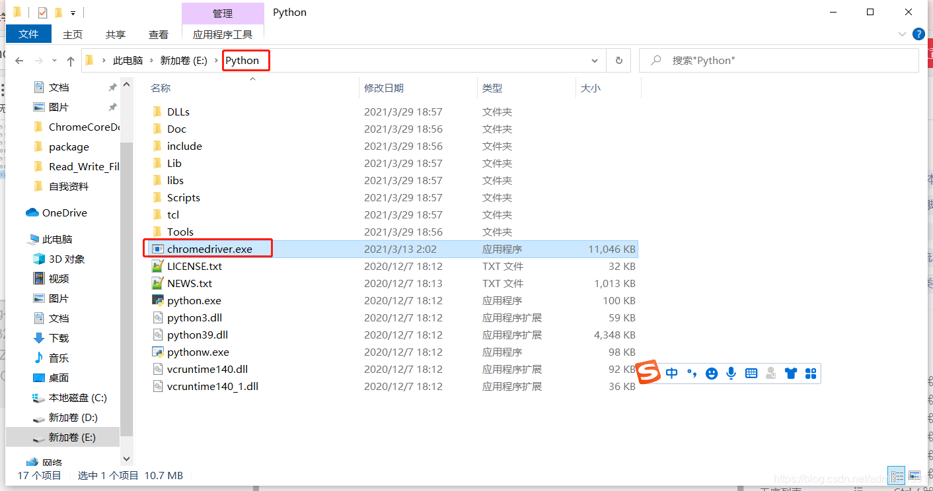Select the DLLs folder icon
This screenshot has height=491, width=933.
[157, 112]
